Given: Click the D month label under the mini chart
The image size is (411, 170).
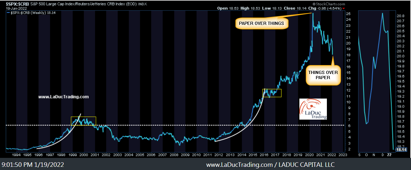Looking at the screenshot, I should [x=382, y=155].
